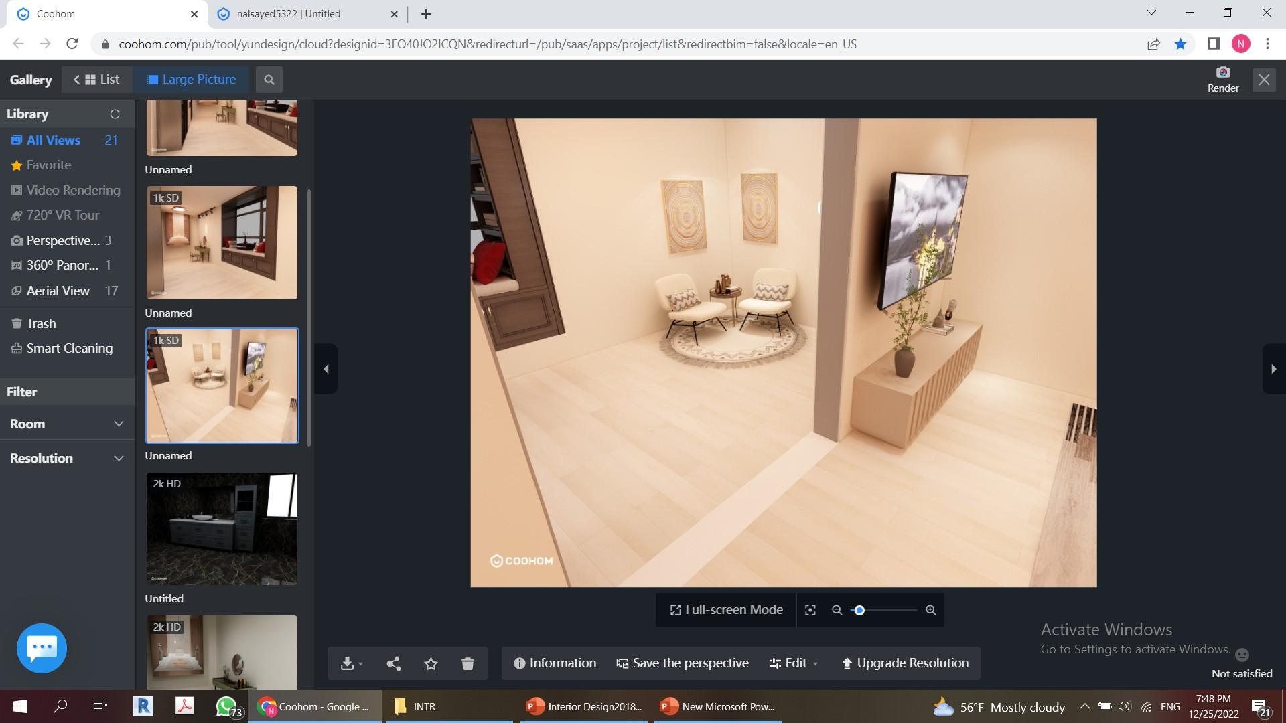Viewport: 1286px width, 723px height.
Task: Click the gallery search icon
Action: 269,80
